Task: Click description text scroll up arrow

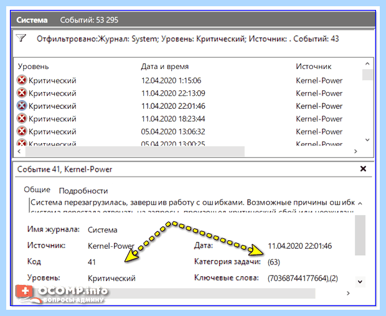Action: tap(360, 203)
